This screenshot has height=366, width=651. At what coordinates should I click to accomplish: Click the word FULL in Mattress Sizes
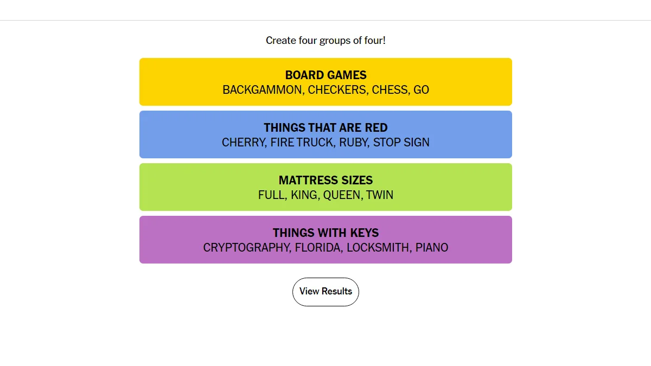271,195
